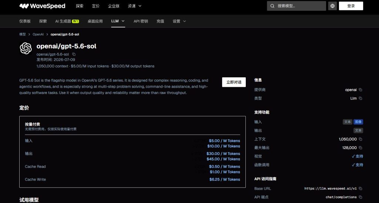Copy the openai/gpt-5.6-sol model ID
Image resolution: width=379 pixels, height=203 pixels.
(x=74, y=54)
